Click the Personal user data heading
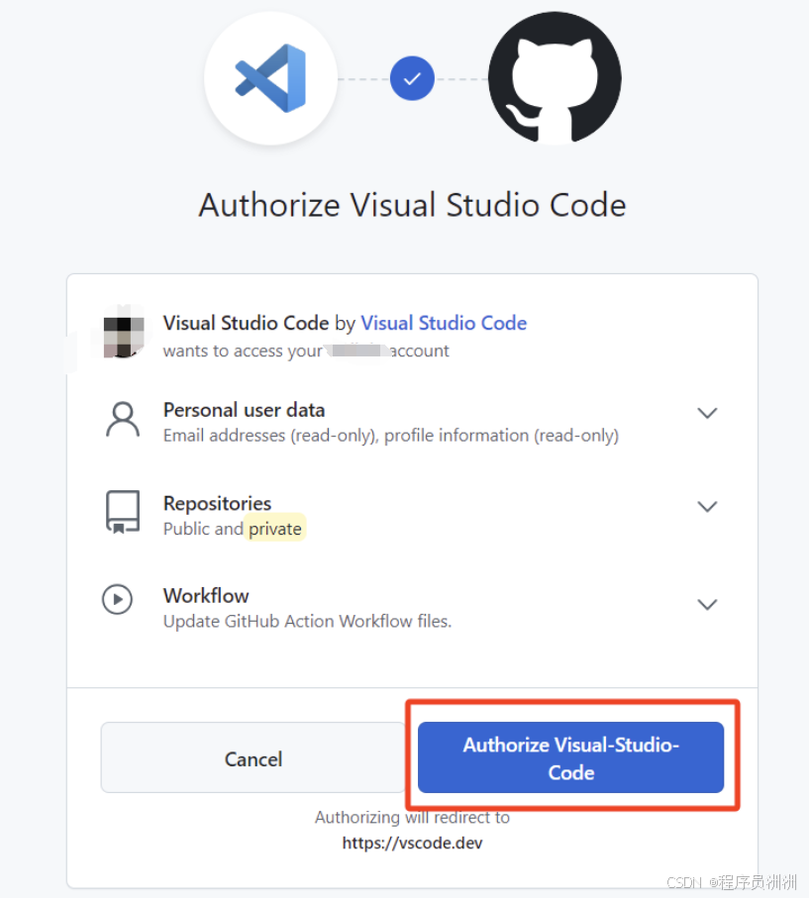The width and height of the screenshot is (809, 898). coord(244,410)
